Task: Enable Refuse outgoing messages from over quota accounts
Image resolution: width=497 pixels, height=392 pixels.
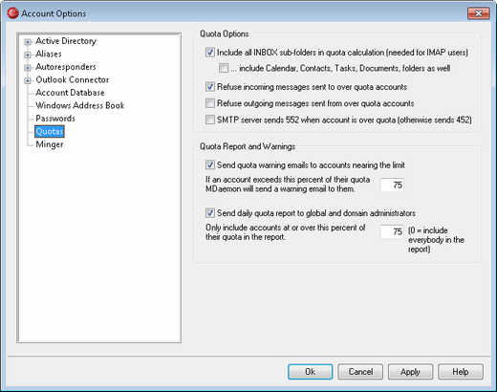Action: [x=210, y=103]
